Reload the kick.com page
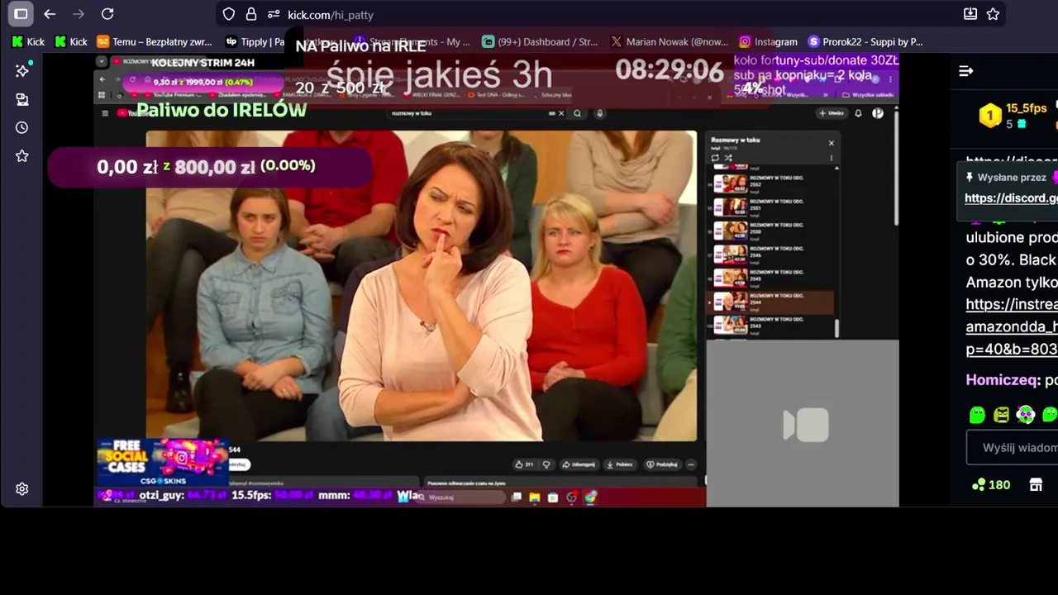Screen dimensions: 1058x595 click(107, 14)
